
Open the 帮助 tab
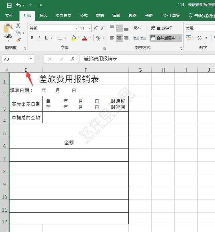click(x=149, y=16)
